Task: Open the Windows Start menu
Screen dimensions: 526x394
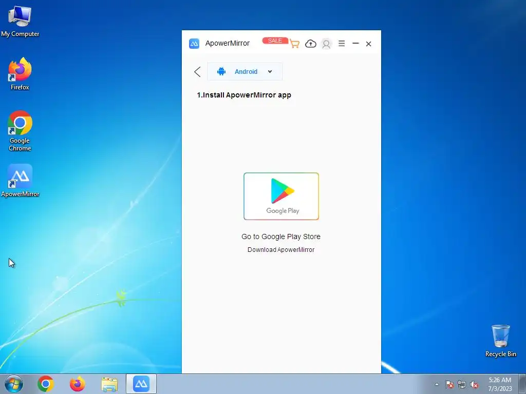Action: coord(13,384)
